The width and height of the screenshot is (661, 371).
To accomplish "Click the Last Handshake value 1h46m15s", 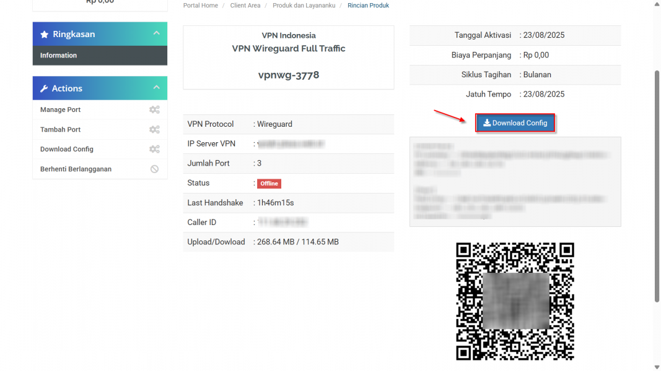I will (276, 203).
